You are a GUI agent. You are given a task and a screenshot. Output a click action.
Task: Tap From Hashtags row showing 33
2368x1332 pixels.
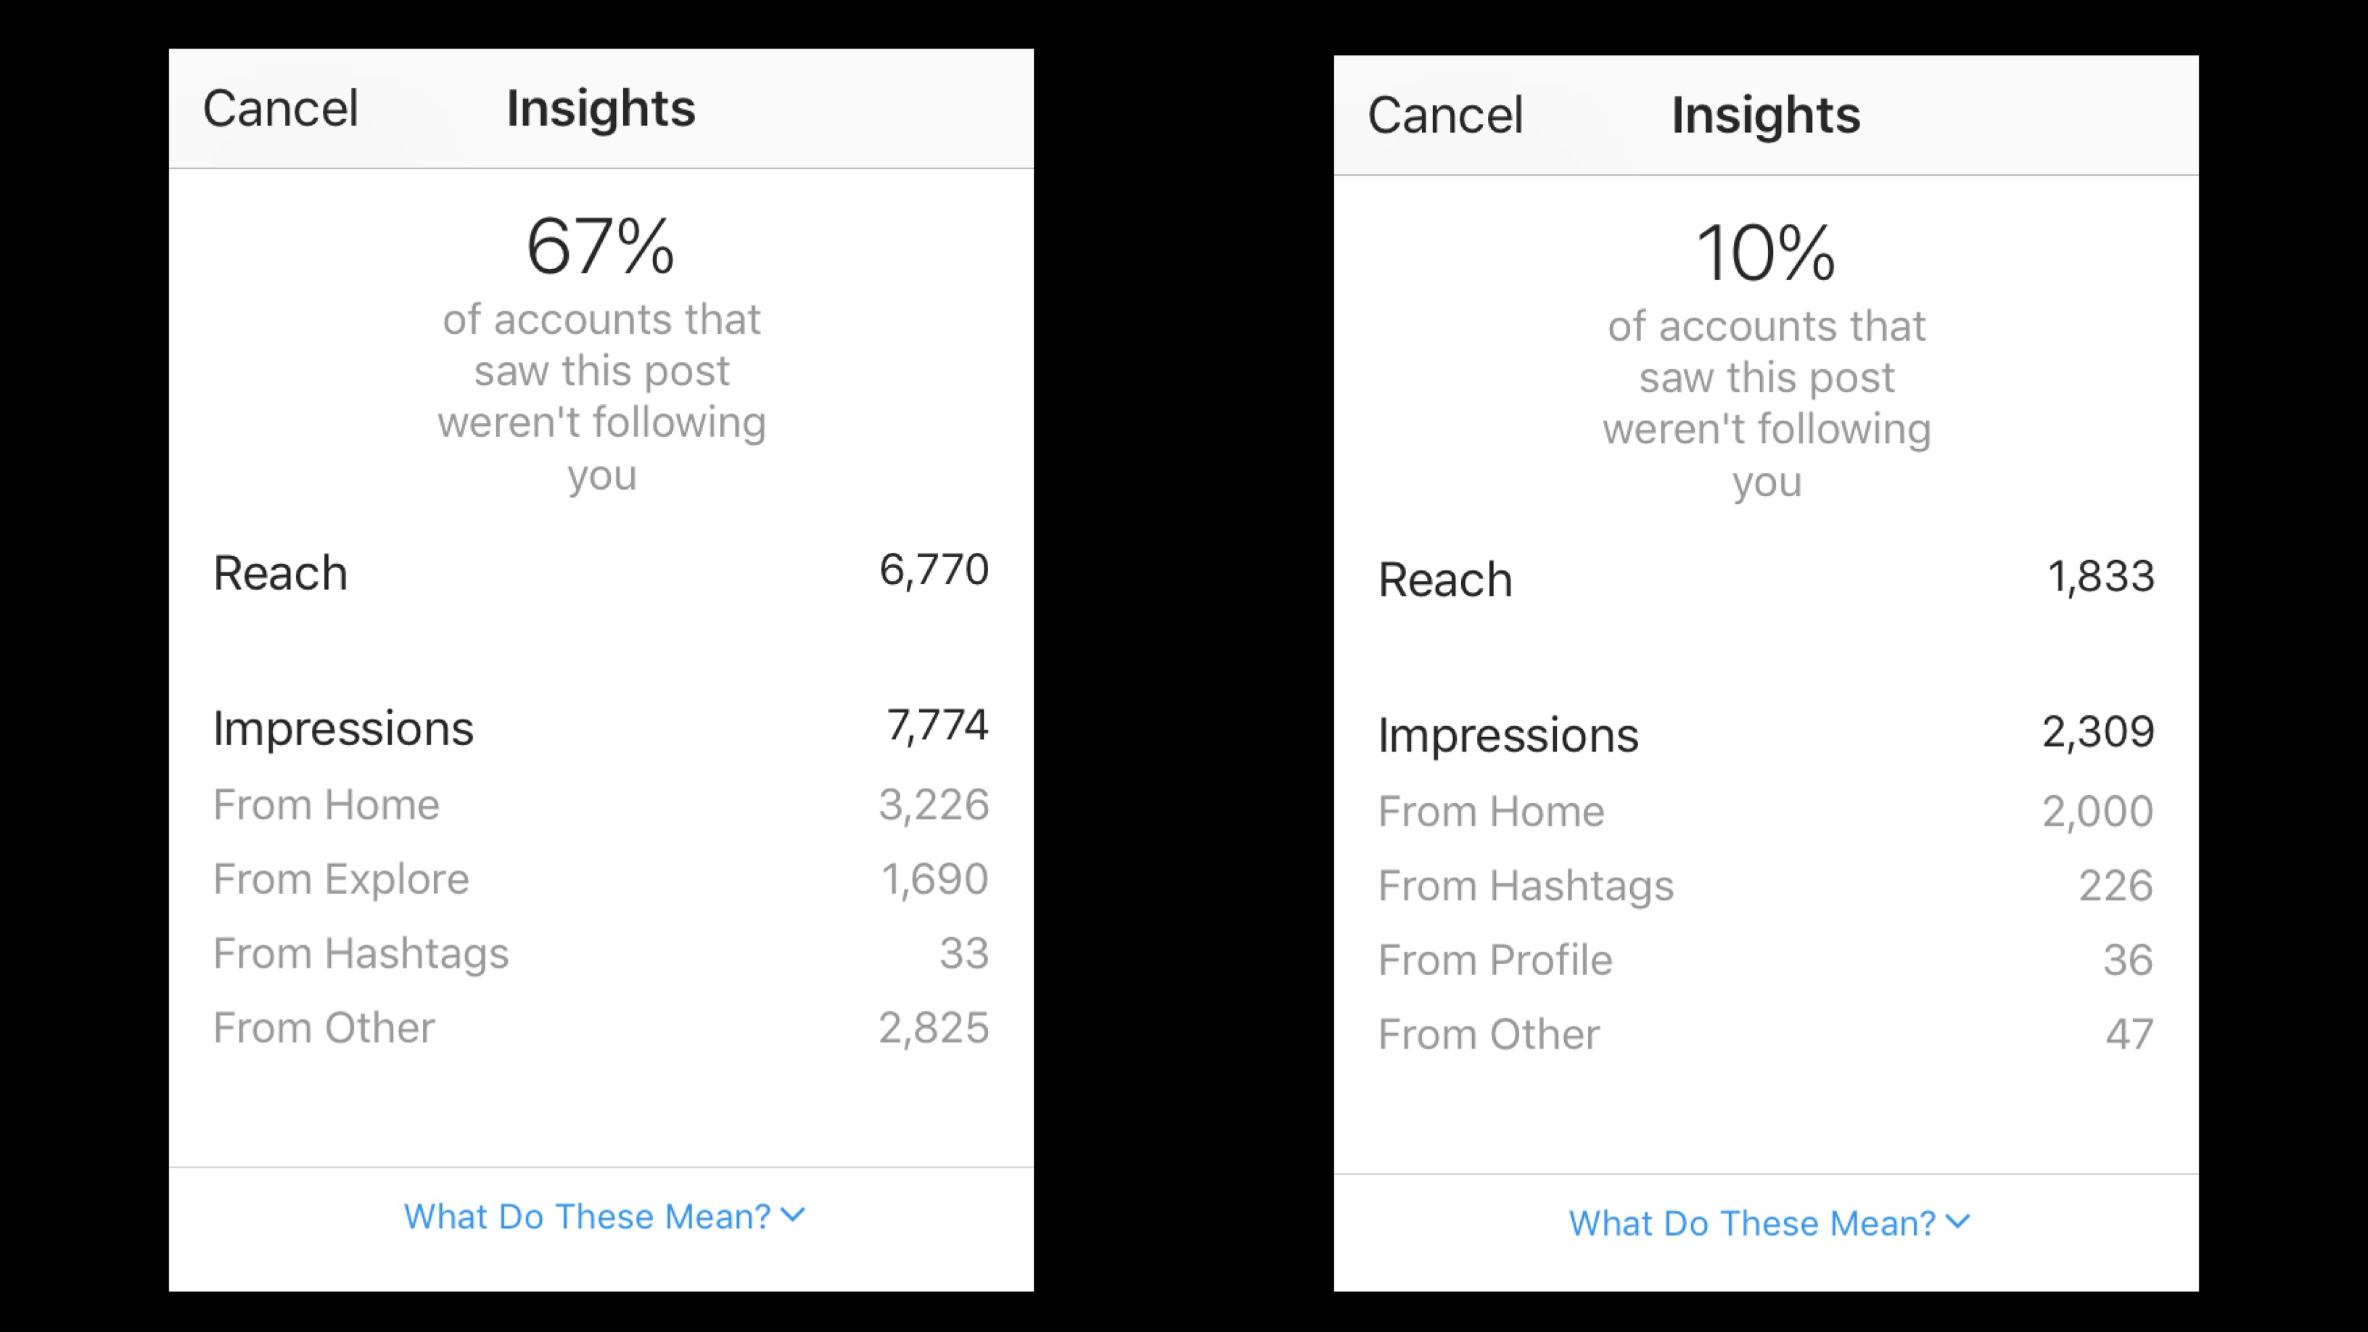pos(601,953)
